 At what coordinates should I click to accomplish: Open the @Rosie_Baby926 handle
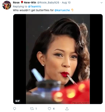(x=48, y=3)
